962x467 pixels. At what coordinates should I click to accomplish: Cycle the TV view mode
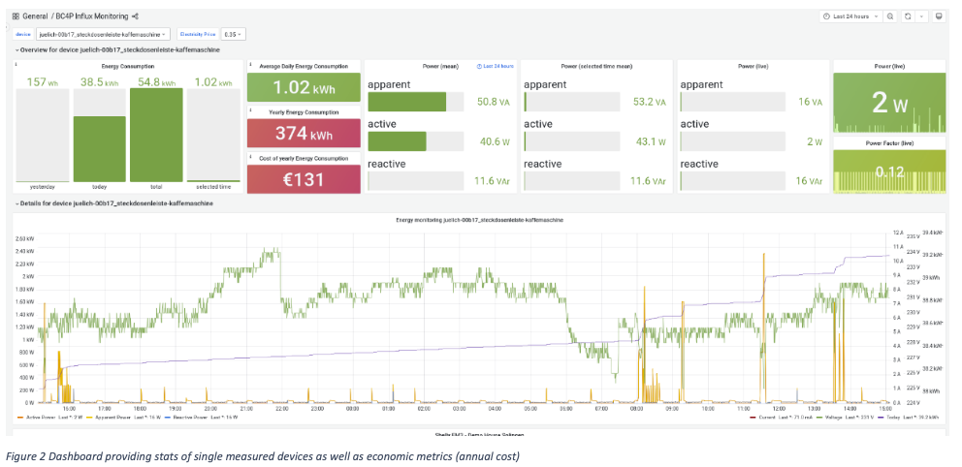click(x=938, y=16)
